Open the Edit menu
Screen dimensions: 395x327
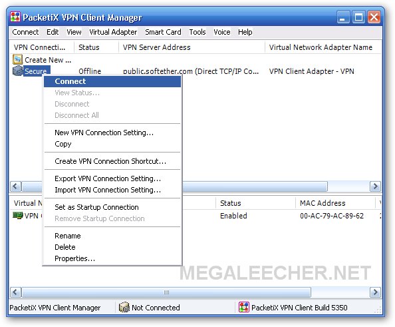[x=53, y=32]
